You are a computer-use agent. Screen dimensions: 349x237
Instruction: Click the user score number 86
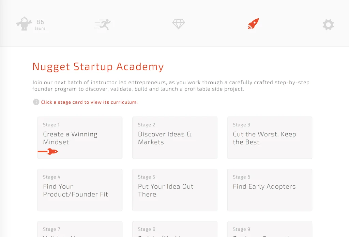[x=40, y=22]
